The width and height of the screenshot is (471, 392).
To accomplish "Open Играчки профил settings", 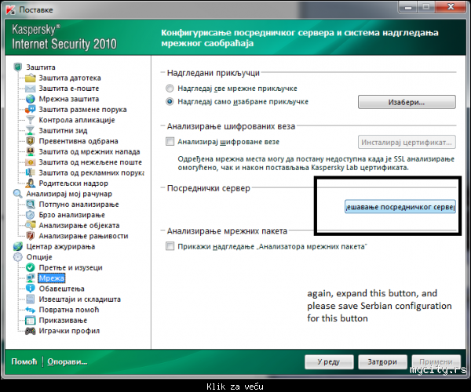I will 69,331.
